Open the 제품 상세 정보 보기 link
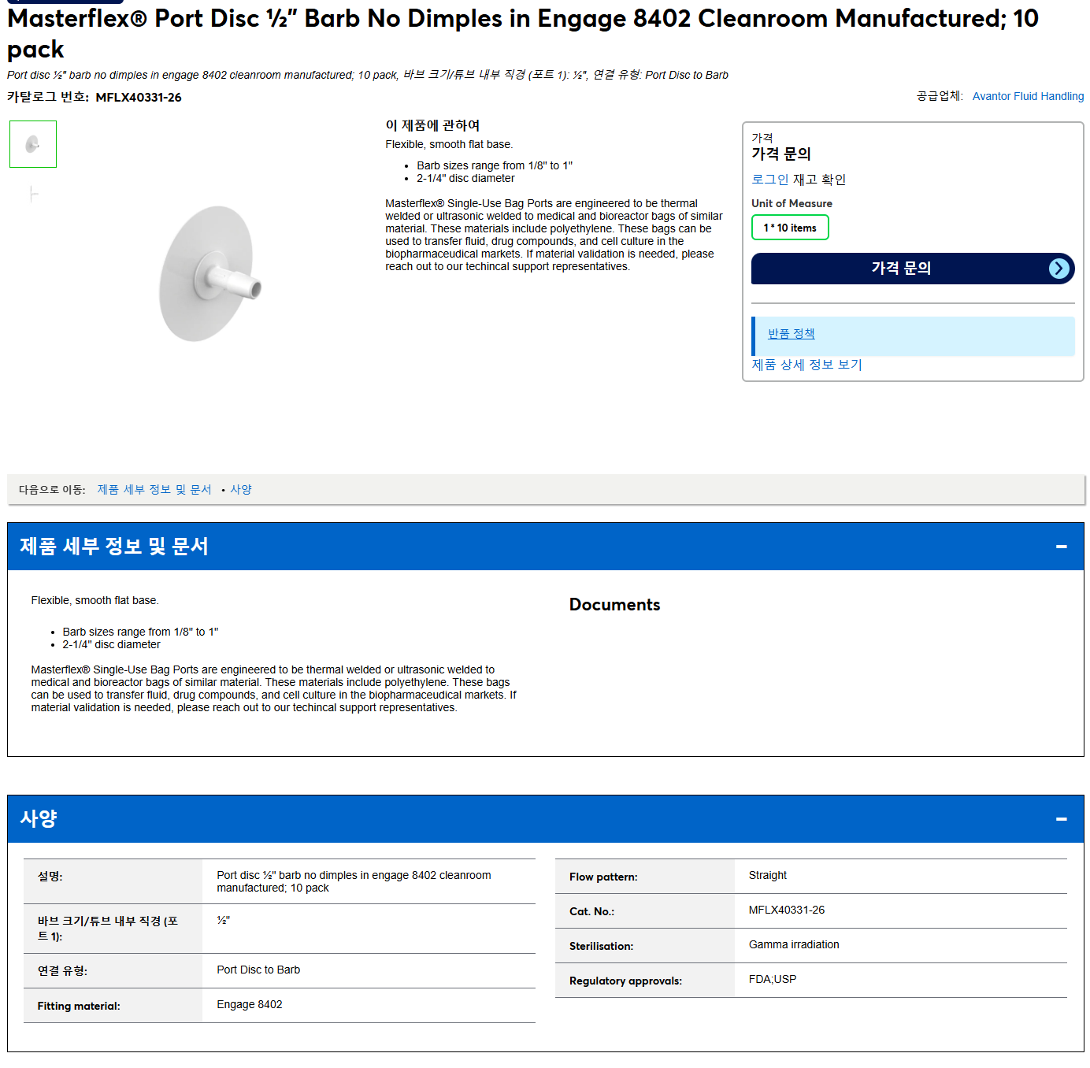Viewport: 1090px width, 1068px height. (x=806, y=365)
